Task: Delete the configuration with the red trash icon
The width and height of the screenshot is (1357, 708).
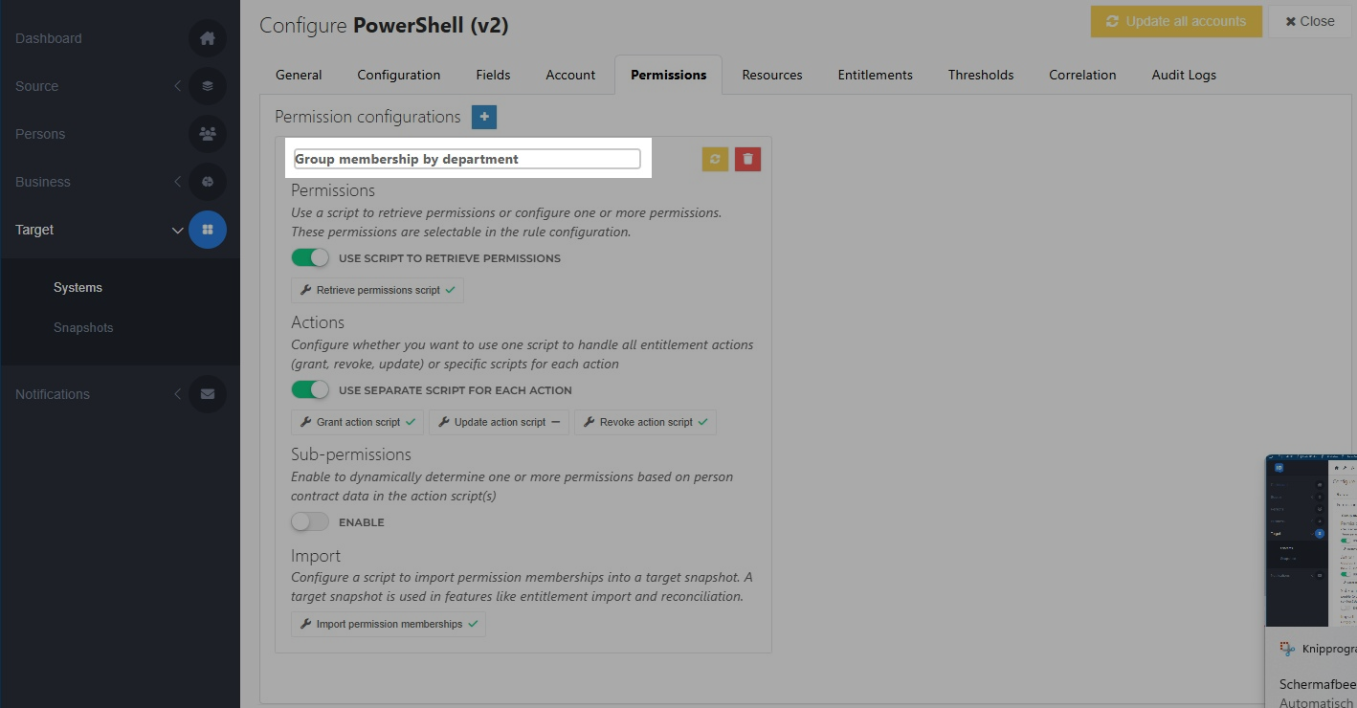Action: pos(747,159)
